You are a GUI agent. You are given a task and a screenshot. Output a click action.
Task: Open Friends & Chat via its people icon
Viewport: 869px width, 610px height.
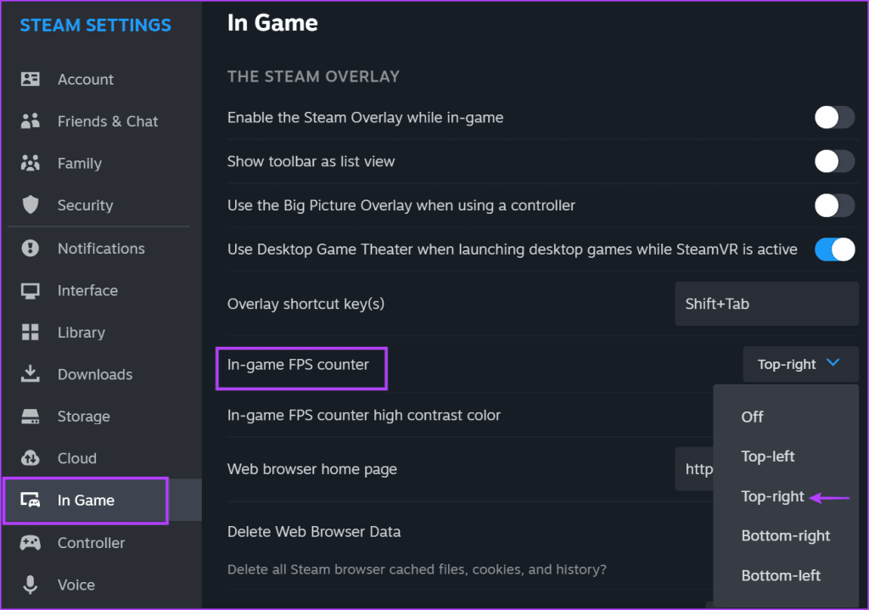31,121
